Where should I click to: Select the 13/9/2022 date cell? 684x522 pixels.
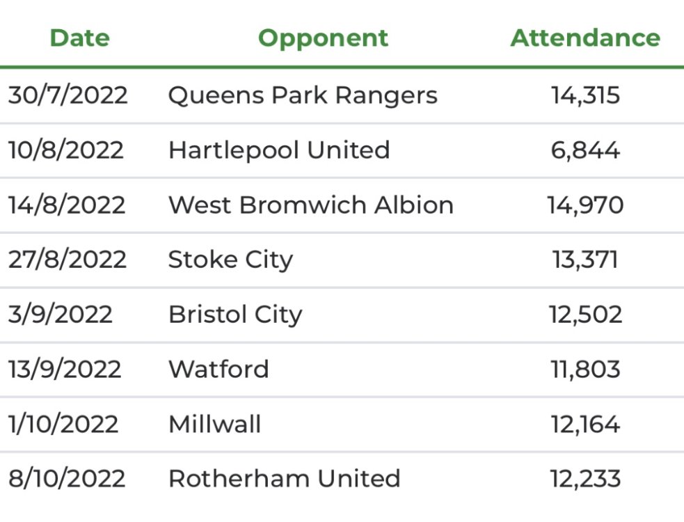coord(65,369)
